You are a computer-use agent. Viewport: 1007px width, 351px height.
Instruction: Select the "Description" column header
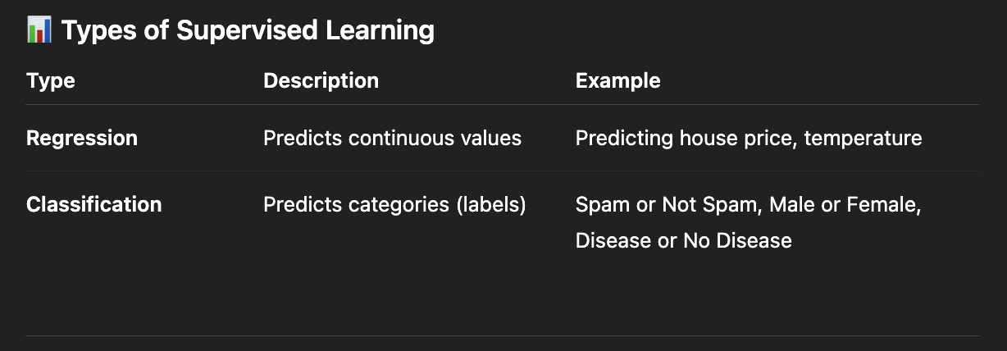click(321, 80)
